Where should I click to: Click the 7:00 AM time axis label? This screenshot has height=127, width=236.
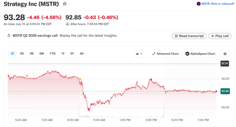pos(47,120)
